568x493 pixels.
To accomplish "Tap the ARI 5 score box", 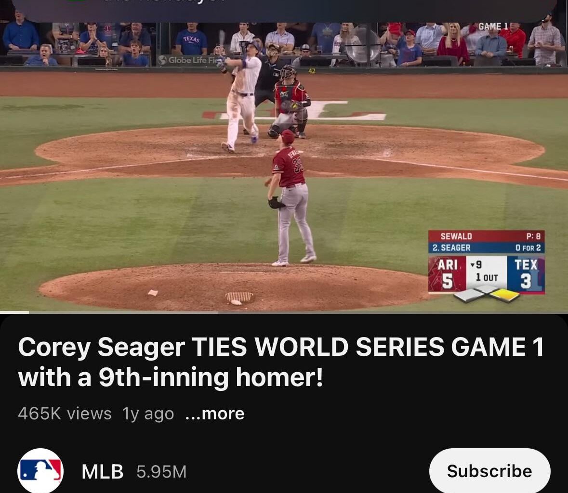I will (447, 273).
